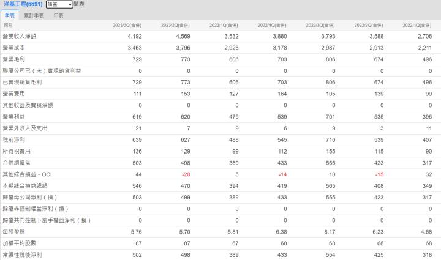
Task: Click the 洋基工程(6691) company title link
Action: (21, 4)
